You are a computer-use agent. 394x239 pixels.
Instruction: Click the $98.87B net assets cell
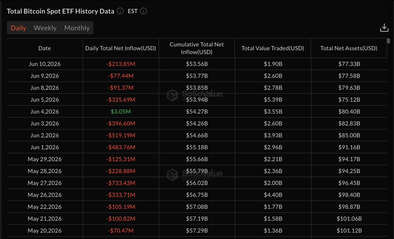(x=349, y=207)
